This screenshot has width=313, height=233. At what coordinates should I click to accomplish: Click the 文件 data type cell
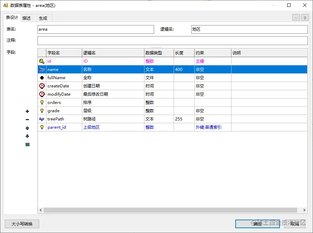pos(159,78)
